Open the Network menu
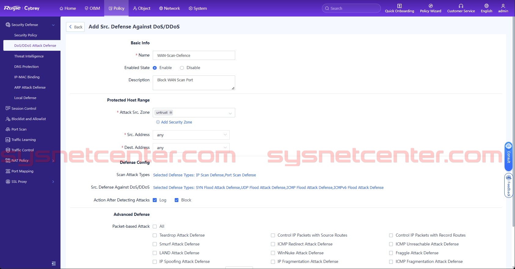Screen dimensions: 515x269 (170, 8)
